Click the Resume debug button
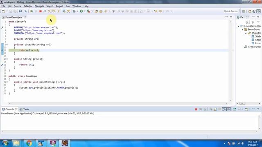This screenshot has height=147, width=262. point(32,11)
